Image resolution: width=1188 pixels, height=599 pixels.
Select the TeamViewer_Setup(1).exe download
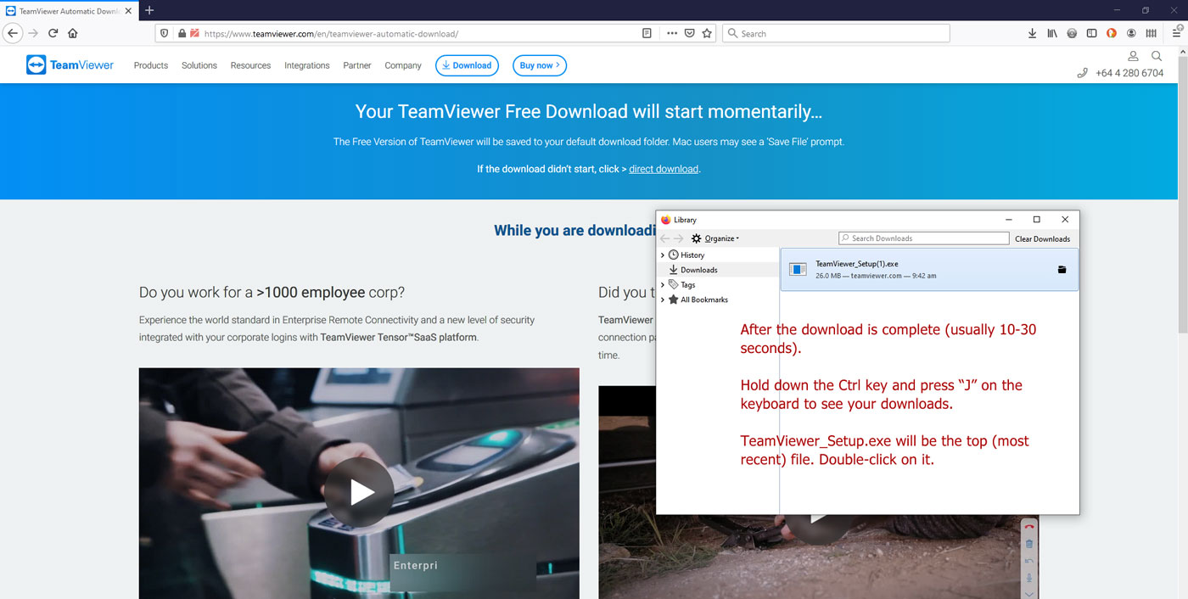[x=929, y=270]
